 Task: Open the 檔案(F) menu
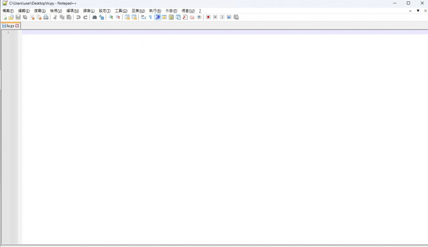(8, 11)
